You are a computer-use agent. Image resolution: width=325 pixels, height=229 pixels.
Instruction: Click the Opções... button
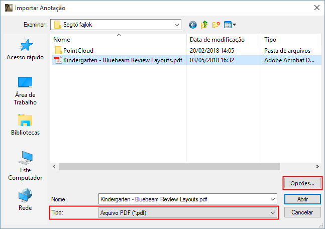click(x=302, y=183)
